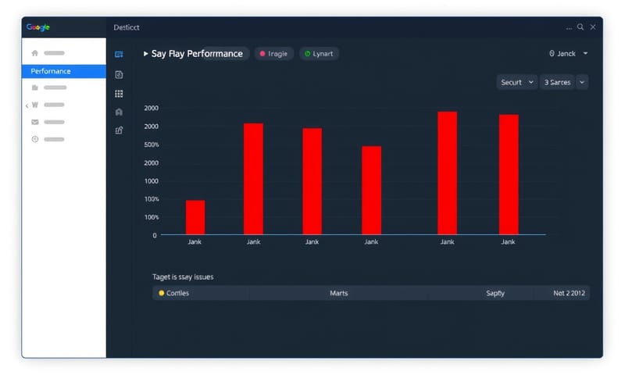The image size is (625, 375).
Task: Click the Detticct title tab
Action: [127, 27]
